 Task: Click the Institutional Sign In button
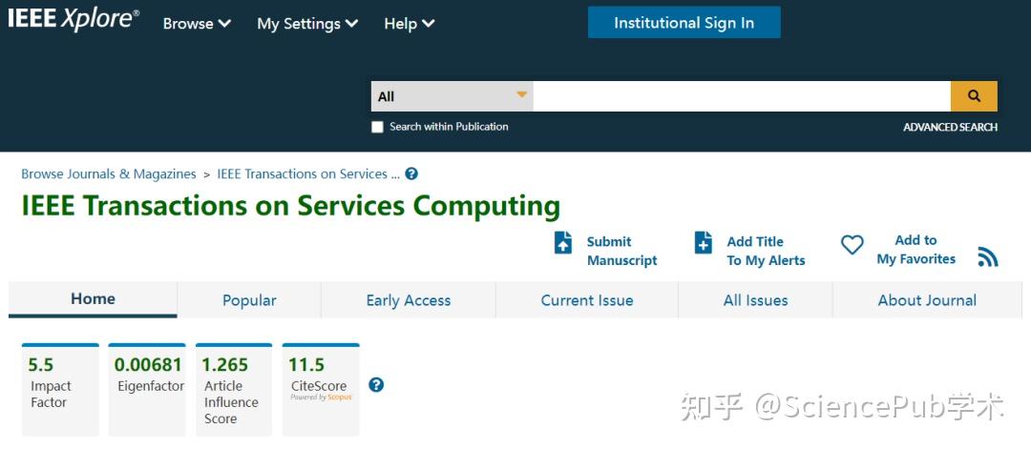[x=684, y=23]
